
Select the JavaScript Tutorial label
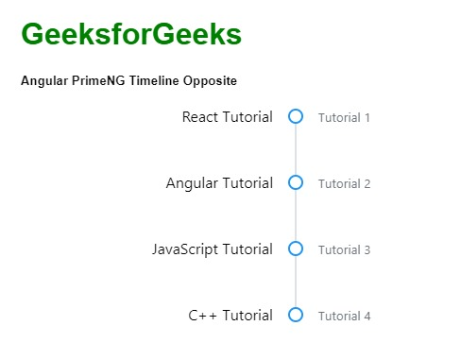click(x=213, y=249)
